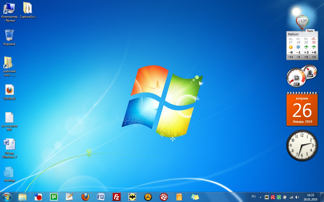This screenshot has height=202, width=324.
Task: Click the The Bat! icon in system tray
Action: [267, 197]
